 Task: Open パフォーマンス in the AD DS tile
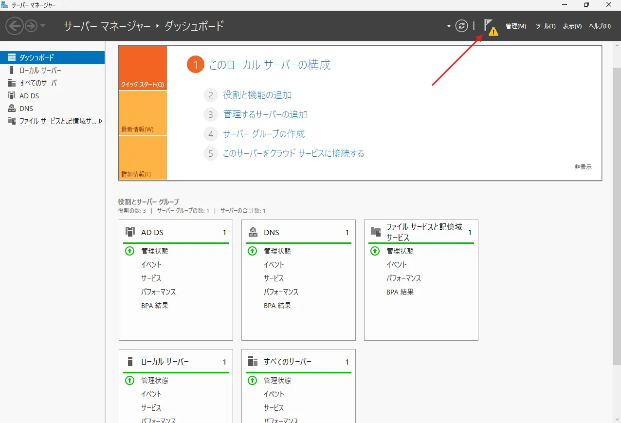click(159, 292)
